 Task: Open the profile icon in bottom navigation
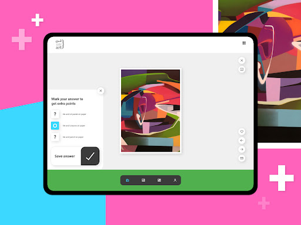tap(175, 180)
